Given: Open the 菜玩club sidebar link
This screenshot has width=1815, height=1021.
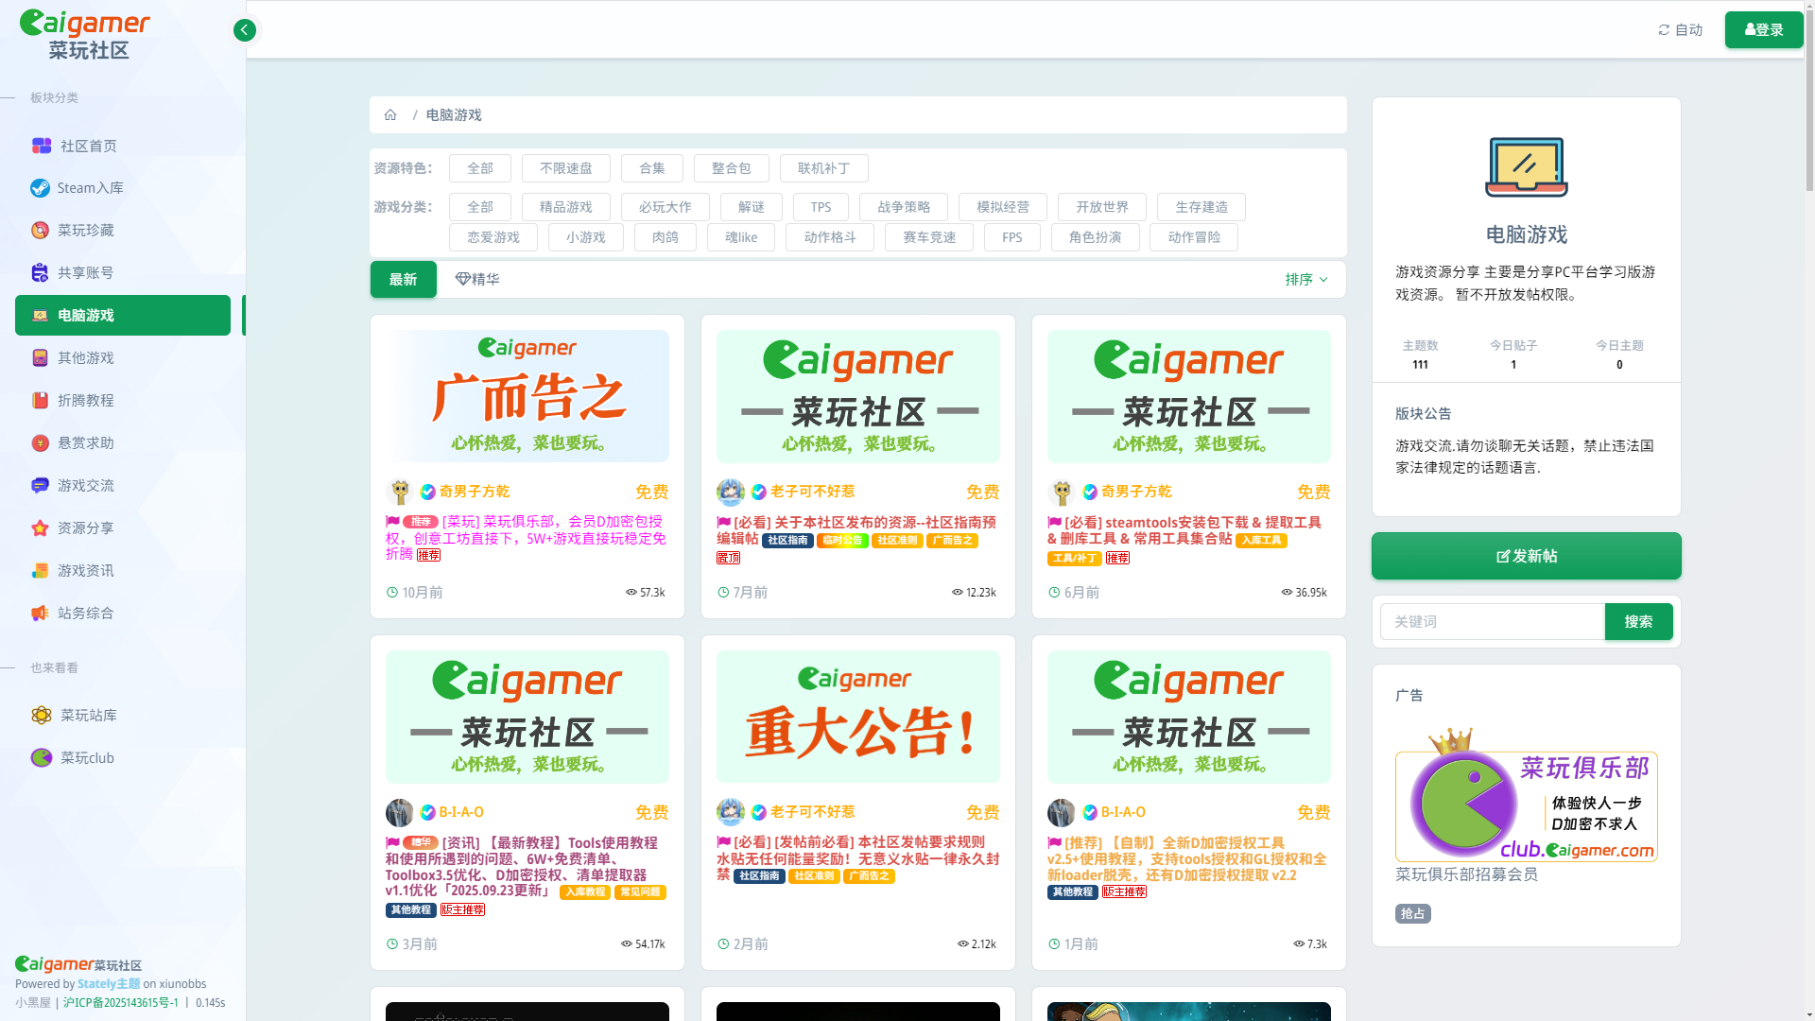Looking at the screenshot, I should [x=87, y=758].
